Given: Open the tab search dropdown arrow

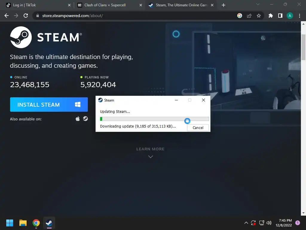Looking at the screenshot, I should pyautogui.click(x=258, y=4).
